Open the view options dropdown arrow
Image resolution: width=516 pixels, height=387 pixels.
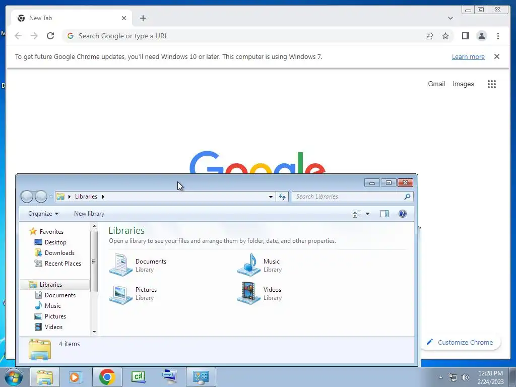pyautogui.click(x=367, y=214)
